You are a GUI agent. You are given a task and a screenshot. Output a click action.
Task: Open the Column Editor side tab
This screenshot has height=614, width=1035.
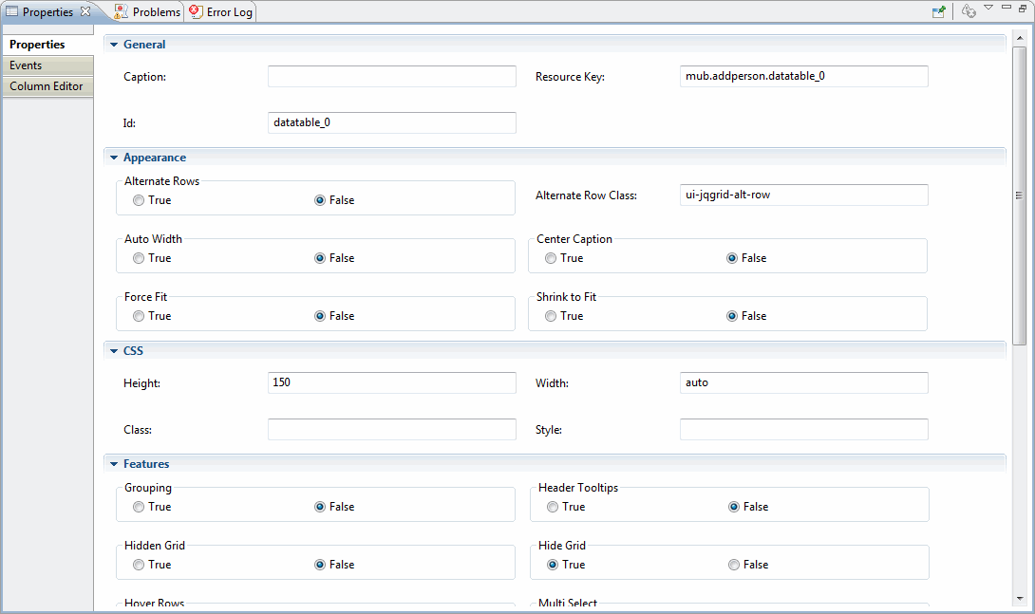click(x=47, y=86)
